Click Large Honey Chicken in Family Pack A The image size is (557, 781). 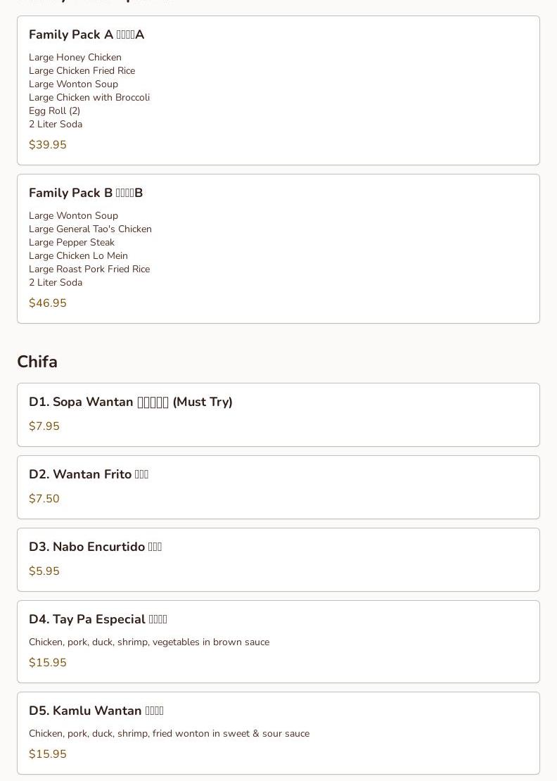pos(75,57)
